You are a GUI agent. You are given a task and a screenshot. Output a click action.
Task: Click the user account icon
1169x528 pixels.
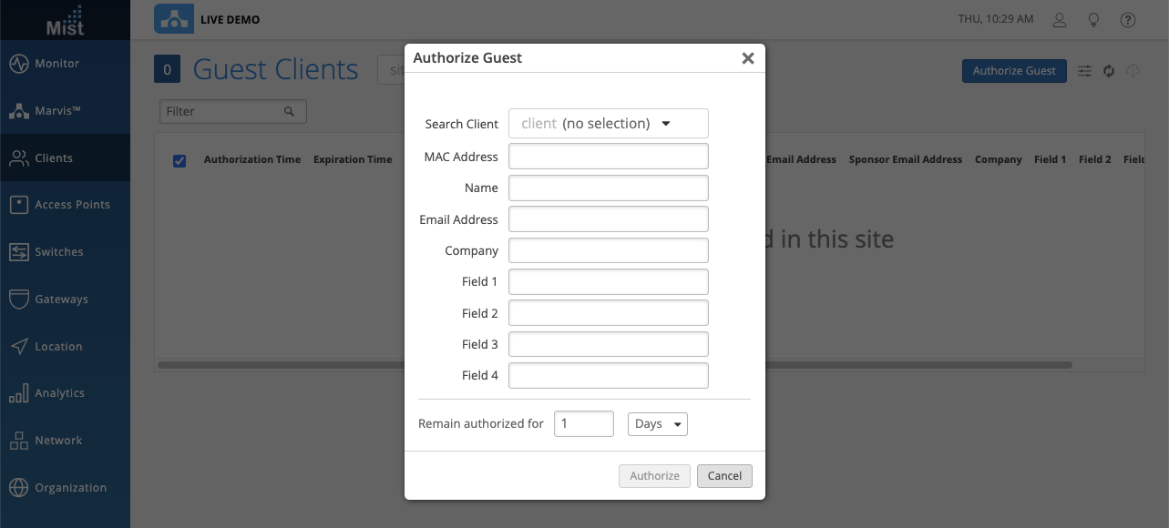[1059, 20]
